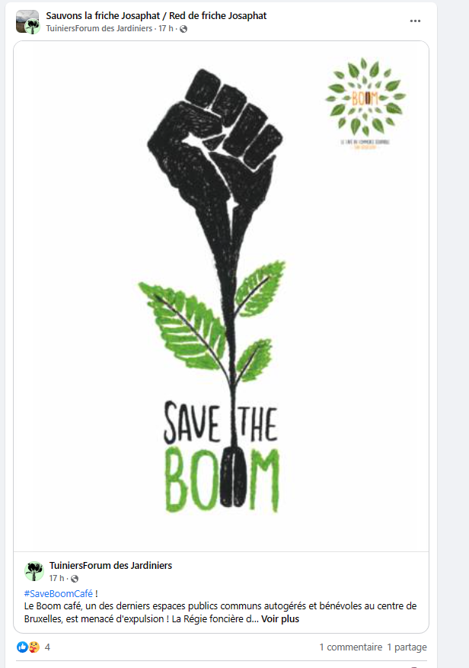Open the #SaveBoomCafé hashtag
This screenshot has height=668, width=469.
[x=59, y=593]
